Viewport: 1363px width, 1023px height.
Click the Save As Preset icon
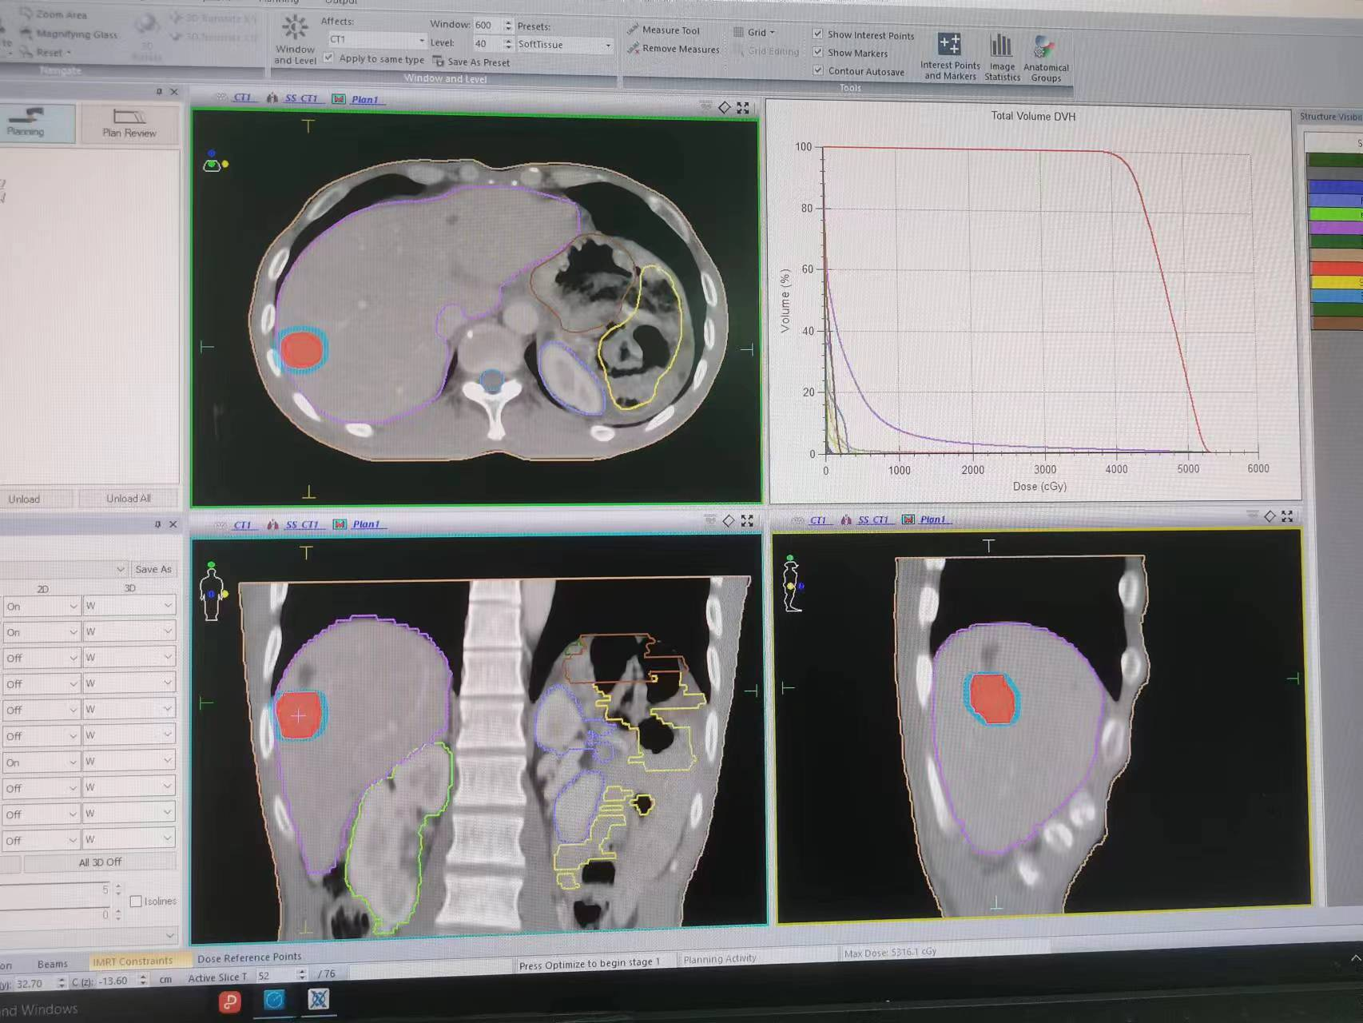coord(439,62)
